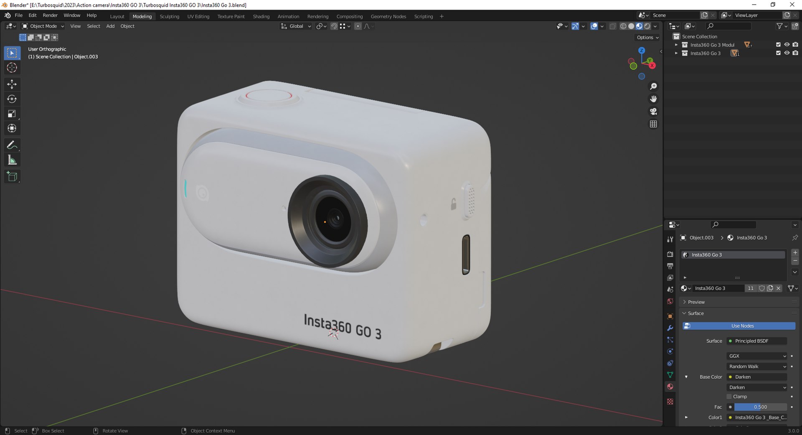Expand Insta360 Go 3 Modul collection
The height and width of the screenshot is (435, 802).
click(676, 45)
